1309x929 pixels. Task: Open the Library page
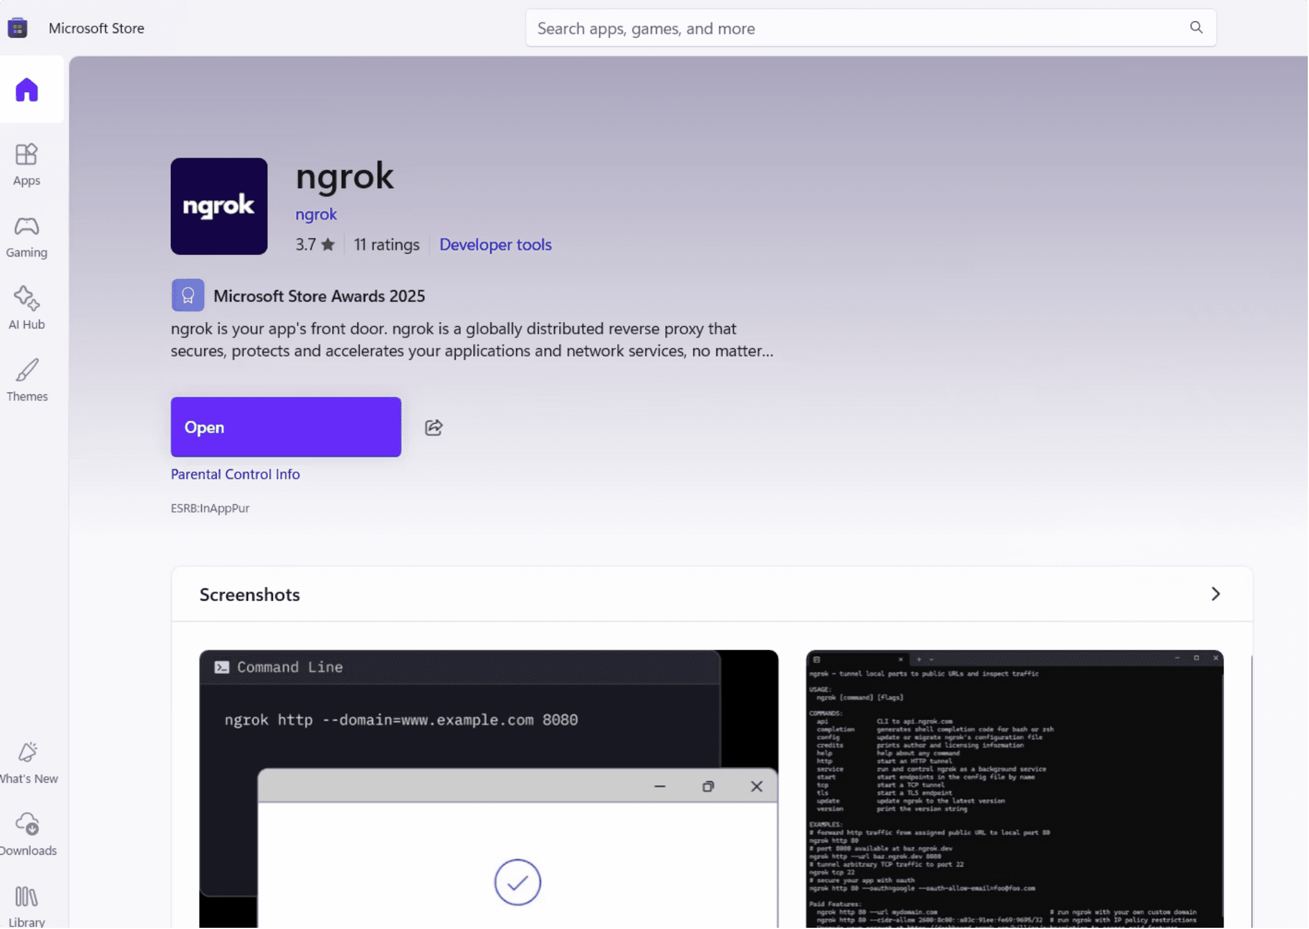27,906
